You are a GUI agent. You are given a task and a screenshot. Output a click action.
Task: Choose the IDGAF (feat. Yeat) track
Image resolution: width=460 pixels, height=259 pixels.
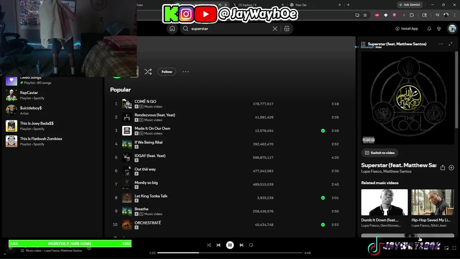[x=150, y=156]
